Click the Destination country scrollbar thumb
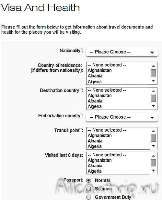The width and height of the screenshot is (162, 200). 153,98
